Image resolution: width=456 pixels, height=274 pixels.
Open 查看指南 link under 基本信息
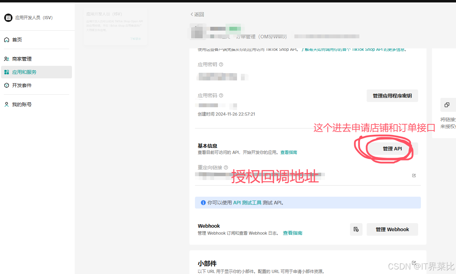point(289,152)
